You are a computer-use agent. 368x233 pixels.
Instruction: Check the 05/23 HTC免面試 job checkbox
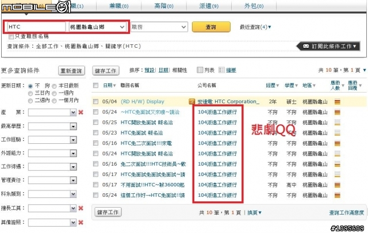(x=95, y=133)
